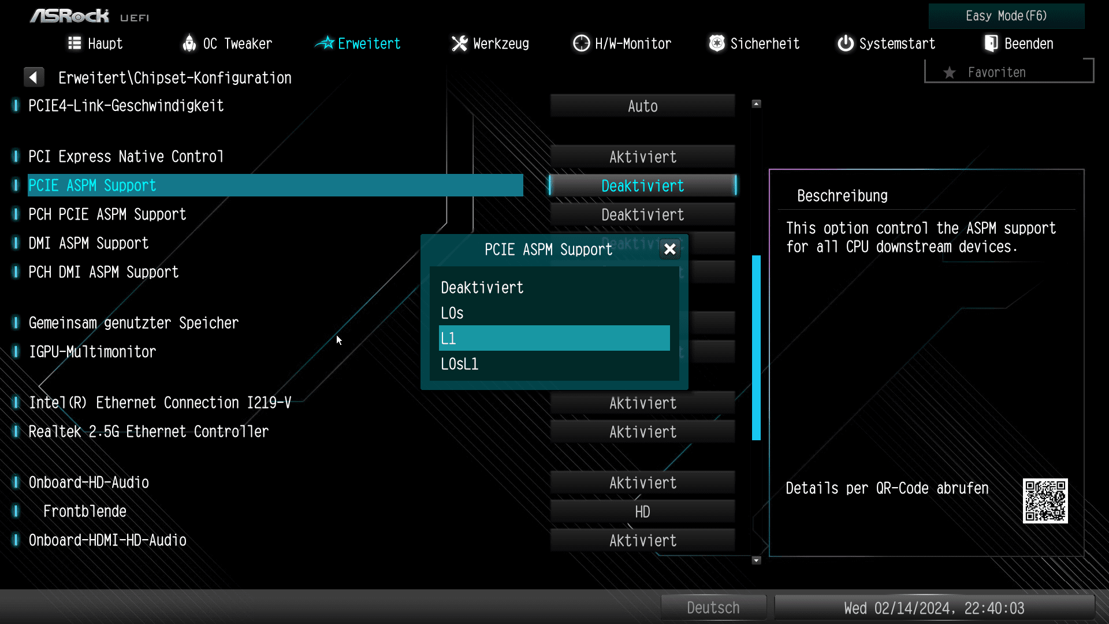Screen dimensions: 1109x624
Task: Click the Favoriten star icon
Action: click(x=949, y=73)
